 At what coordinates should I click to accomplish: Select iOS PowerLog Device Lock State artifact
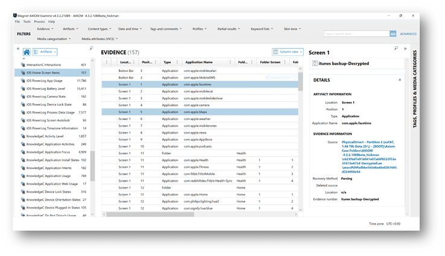click(53, 104)
